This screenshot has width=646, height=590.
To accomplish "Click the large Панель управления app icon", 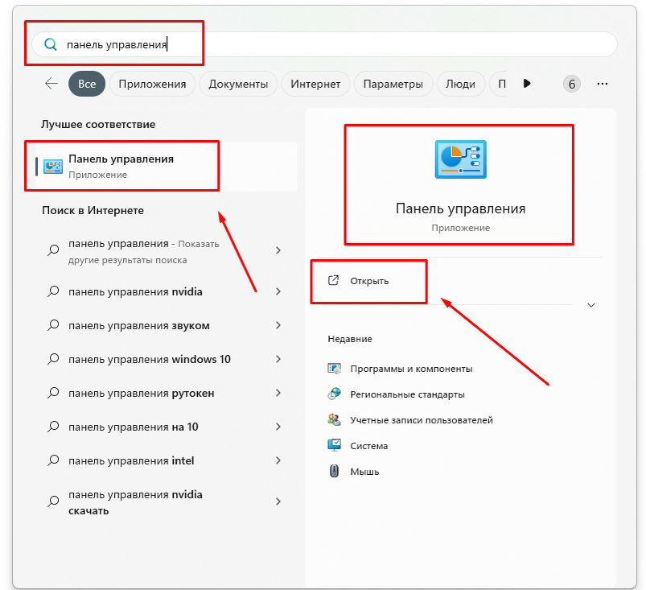I will [461, 159].
